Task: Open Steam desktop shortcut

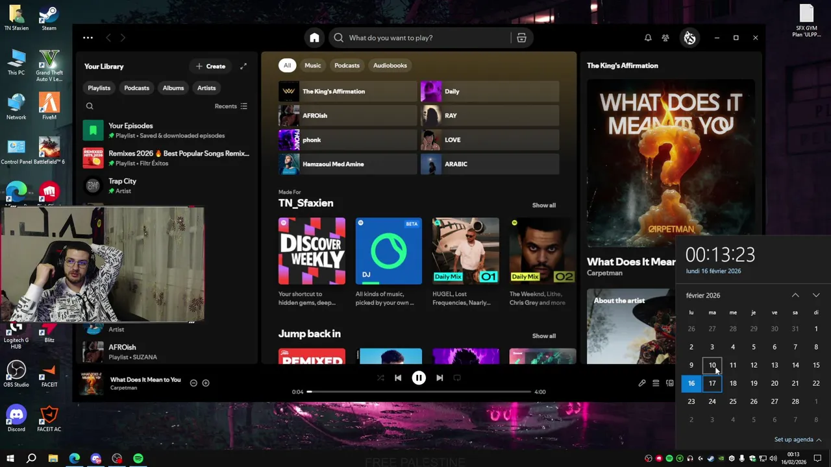Action: point(49,18)
